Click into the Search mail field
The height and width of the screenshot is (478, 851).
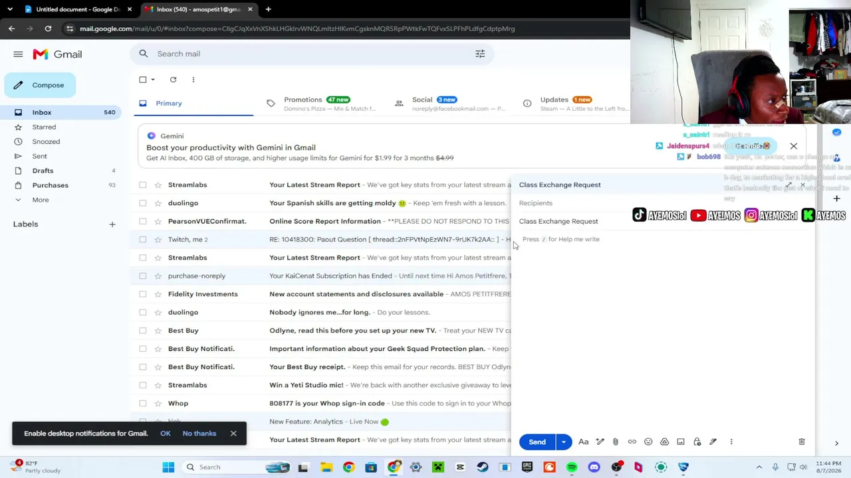point(312,54)
